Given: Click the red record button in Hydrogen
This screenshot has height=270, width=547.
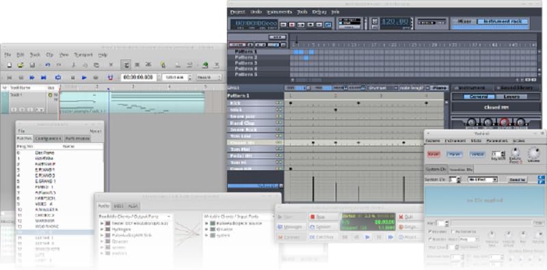Looking at the screenshot, I should (292, 25).
